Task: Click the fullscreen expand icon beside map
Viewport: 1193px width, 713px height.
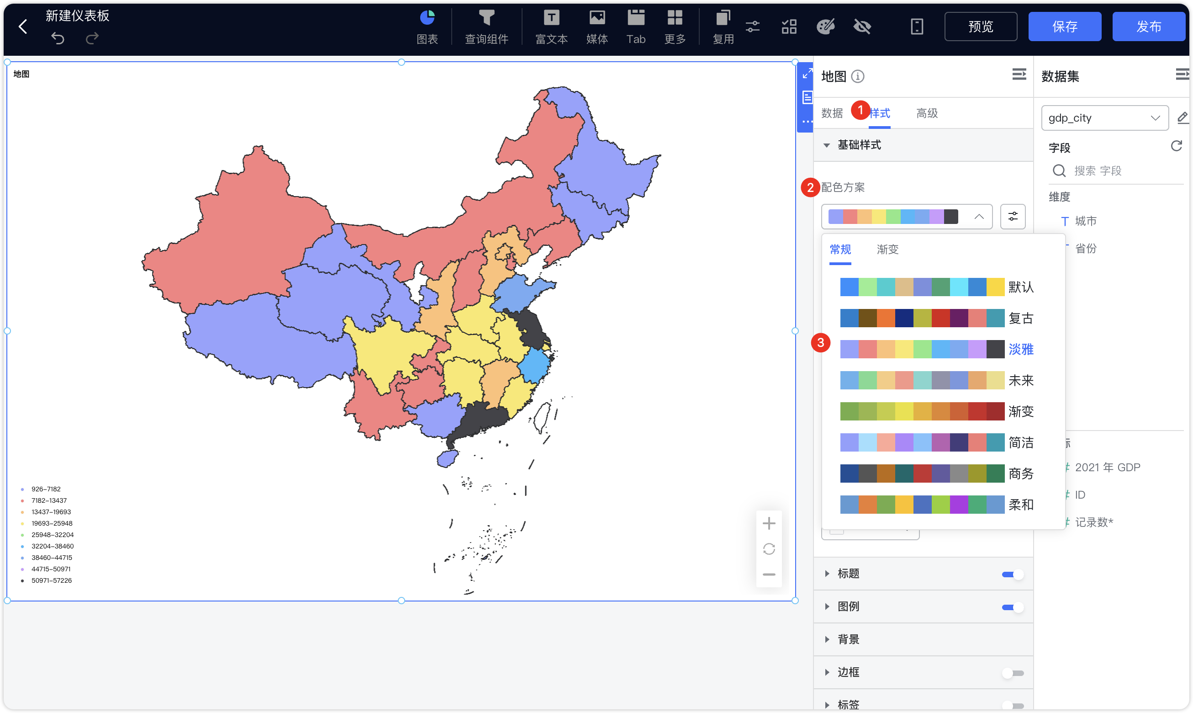Action: (808, 74)
